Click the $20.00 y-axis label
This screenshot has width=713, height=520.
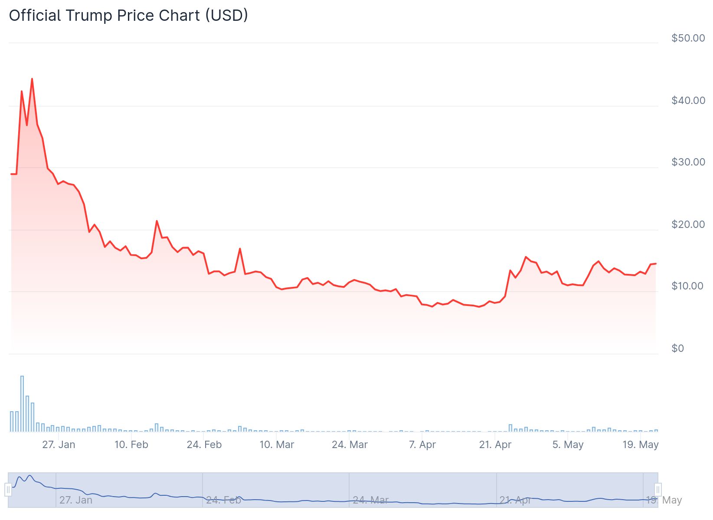688,224
